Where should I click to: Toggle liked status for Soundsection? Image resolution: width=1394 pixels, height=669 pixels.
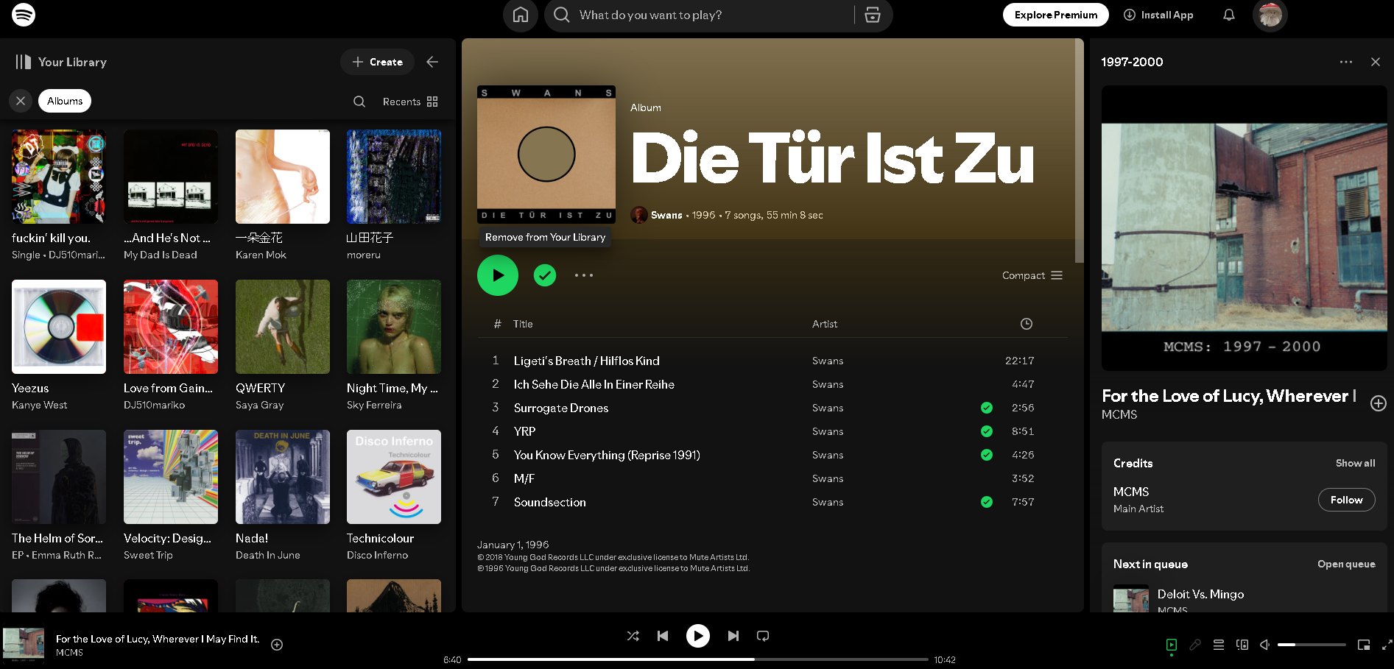(x=987, y=502)
